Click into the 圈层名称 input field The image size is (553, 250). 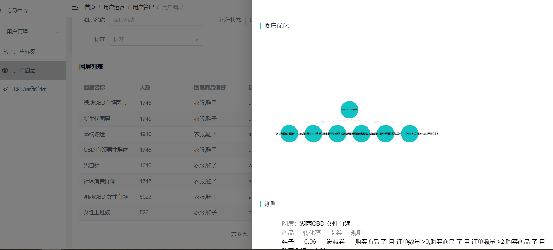pyautogui.click(x=156, y=20)
